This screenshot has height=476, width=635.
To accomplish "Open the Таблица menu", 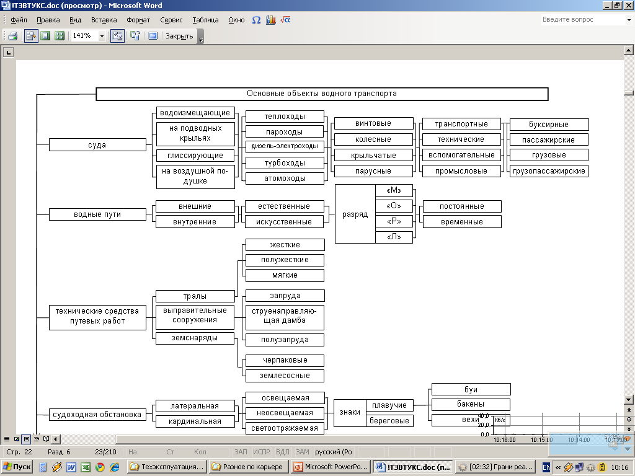I will (205, 20).
